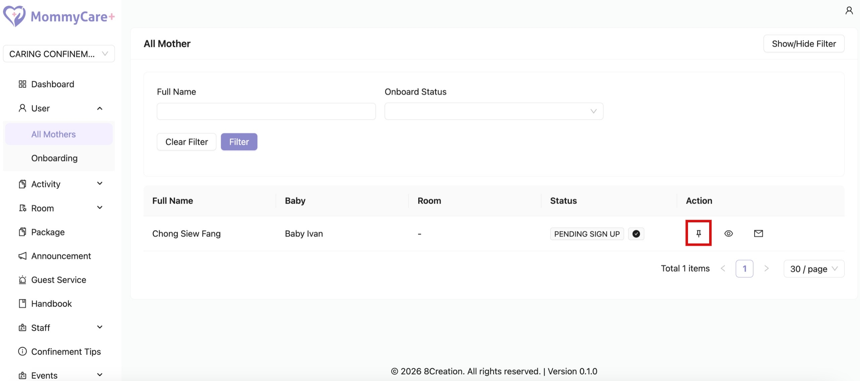Click the Full Name filter input field
The height and width of the screenshot is (381, 860).
pos(266,111)
